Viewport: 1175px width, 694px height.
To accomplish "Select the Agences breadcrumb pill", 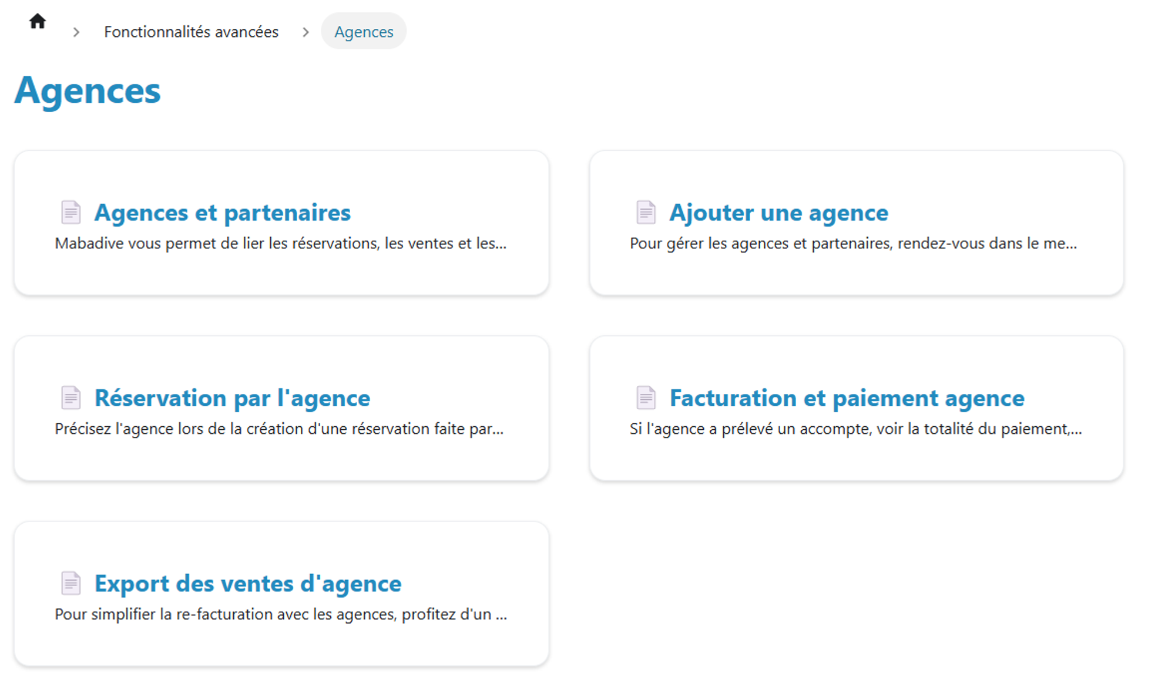I will pyautogui.click(x=364, y=32).
